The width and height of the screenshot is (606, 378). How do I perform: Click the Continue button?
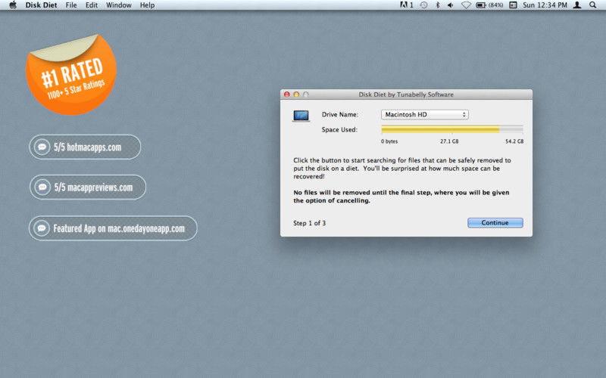(495, 223)
